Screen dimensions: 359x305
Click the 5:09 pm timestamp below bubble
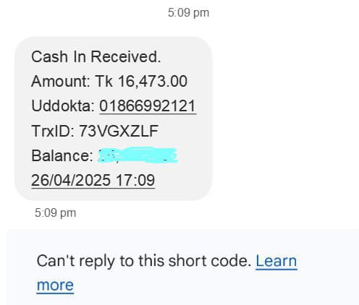point(55,213)
